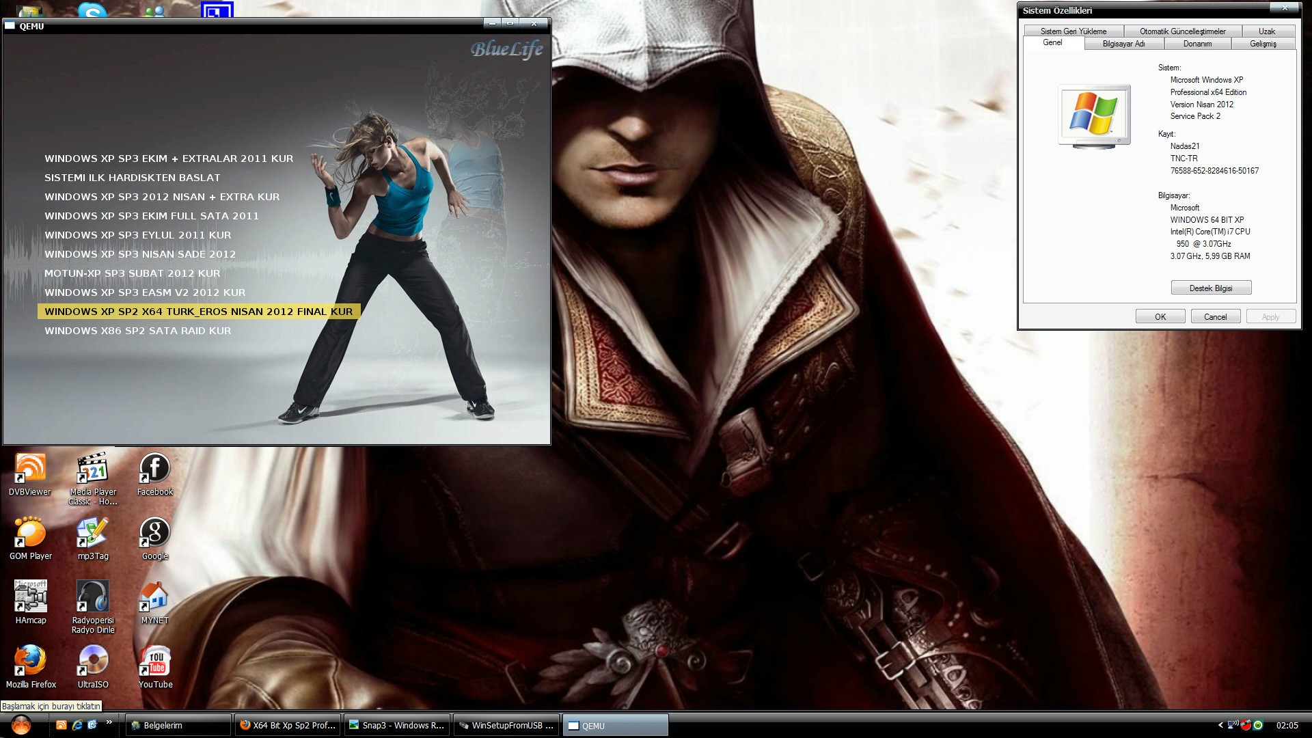
Task: Select the YouTube desktop shortcut
Action: point(155,667)
